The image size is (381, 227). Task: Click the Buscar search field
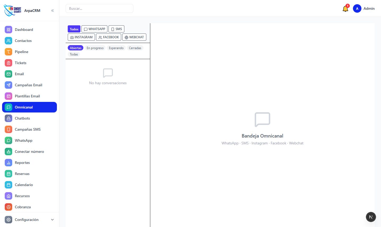click(x=99, y=8)
